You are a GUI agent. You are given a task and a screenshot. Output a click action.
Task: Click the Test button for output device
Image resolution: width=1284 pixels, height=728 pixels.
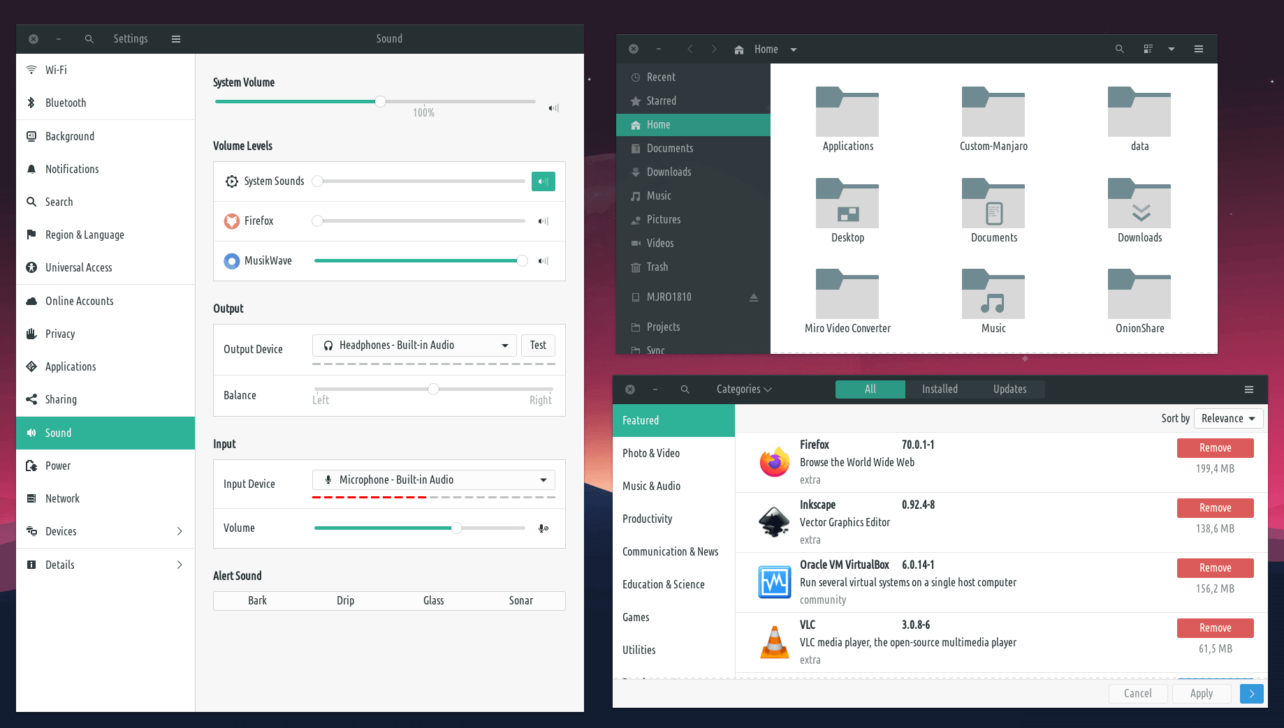pos(538,346)
